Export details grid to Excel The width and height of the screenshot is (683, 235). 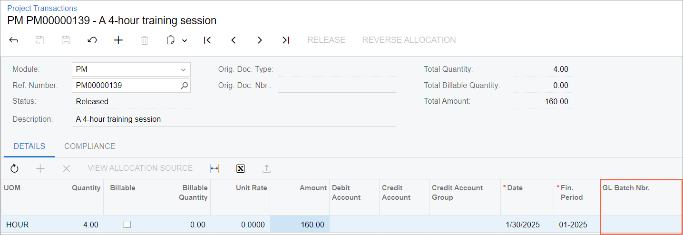pos(241,168)
